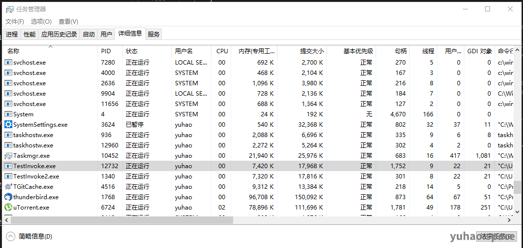Click the System process icon
This screenshot has width=523, height=248.
8,114
